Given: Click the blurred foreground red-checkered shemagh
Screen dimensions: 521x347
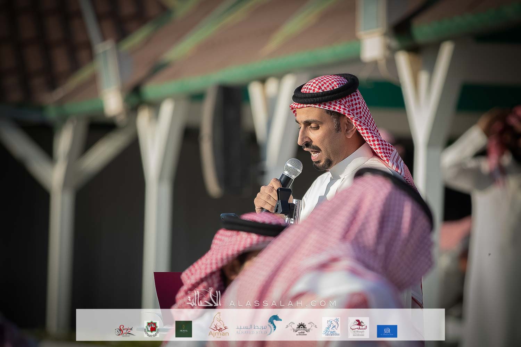Looking at the screenshot, I should (x=347, y=243).
